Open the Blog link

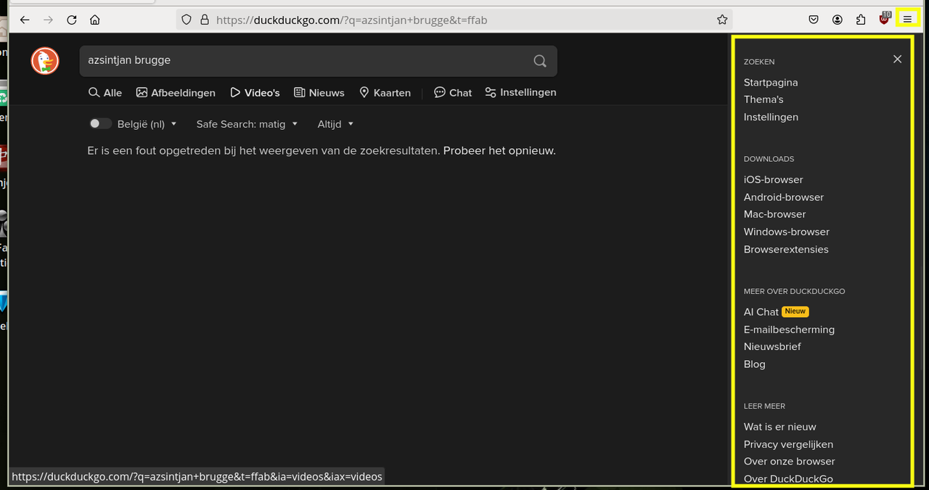tap(755, 364)
